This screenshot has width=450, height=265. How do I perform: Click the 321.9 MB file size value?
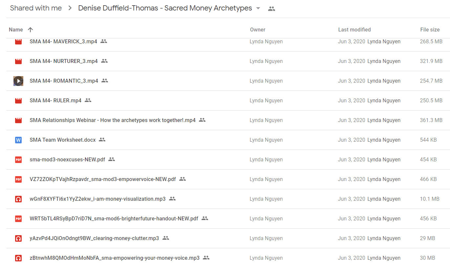[431, 61]
